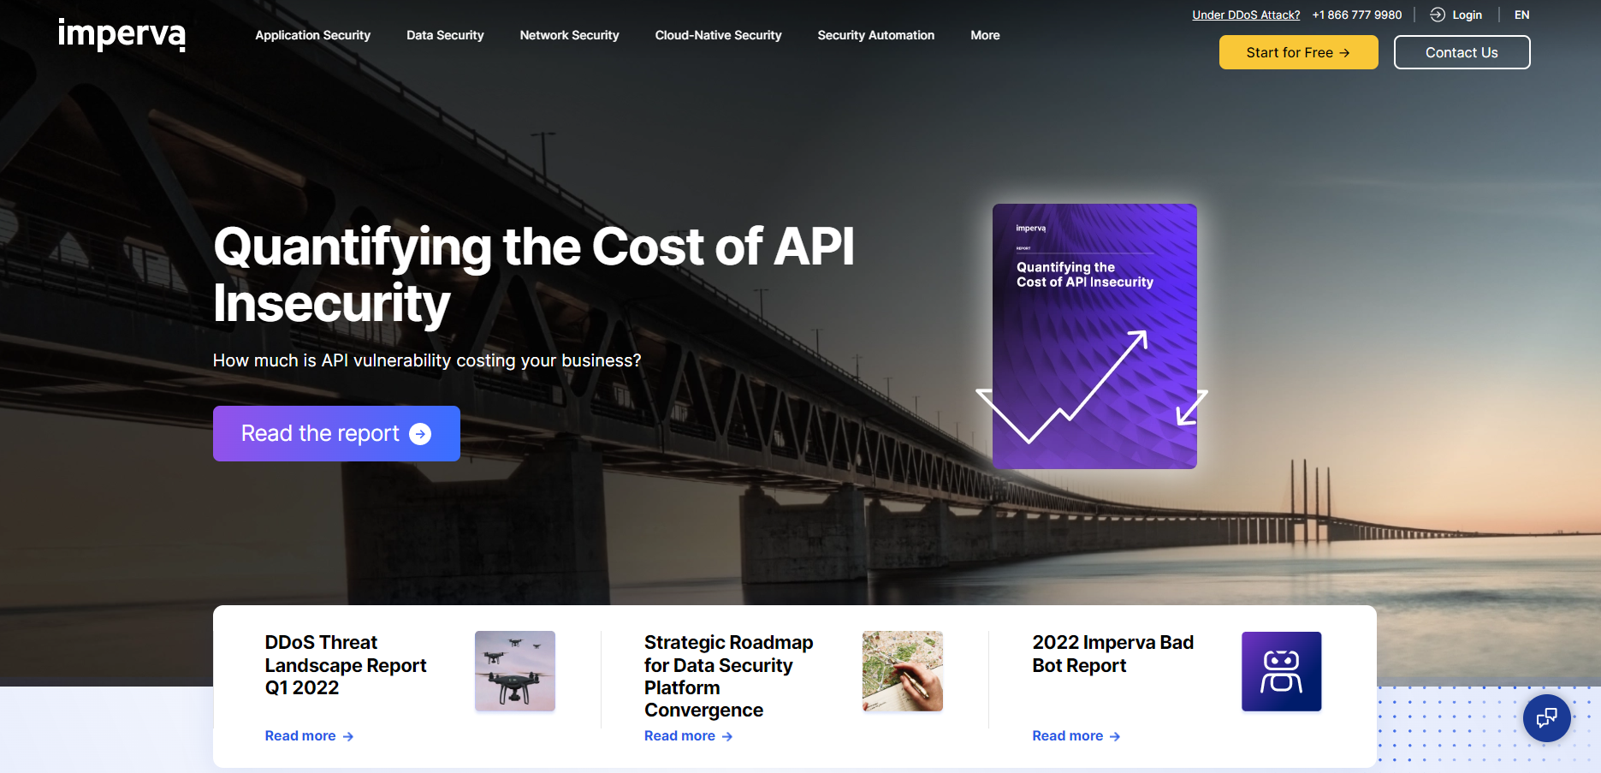The image size is (1601, 773).
Task: Click the drone thumbnail for DDoS report
Action: pyautogui.click(x=515, y=671)
